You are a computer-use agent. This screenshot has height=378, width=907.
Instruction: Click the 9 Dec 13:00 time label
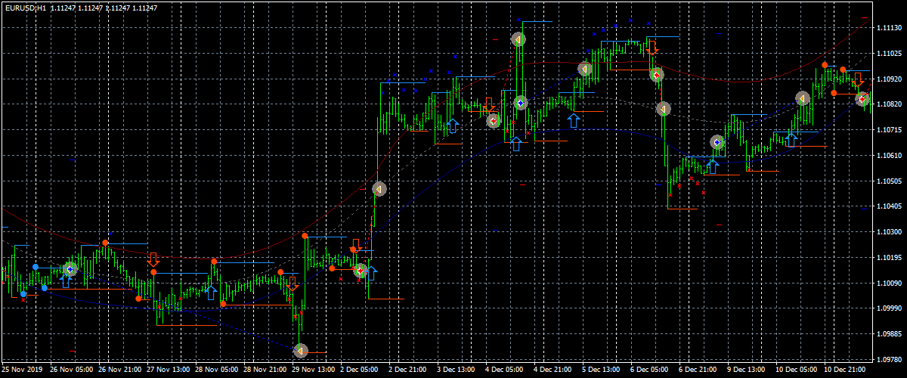click(747, 370)
